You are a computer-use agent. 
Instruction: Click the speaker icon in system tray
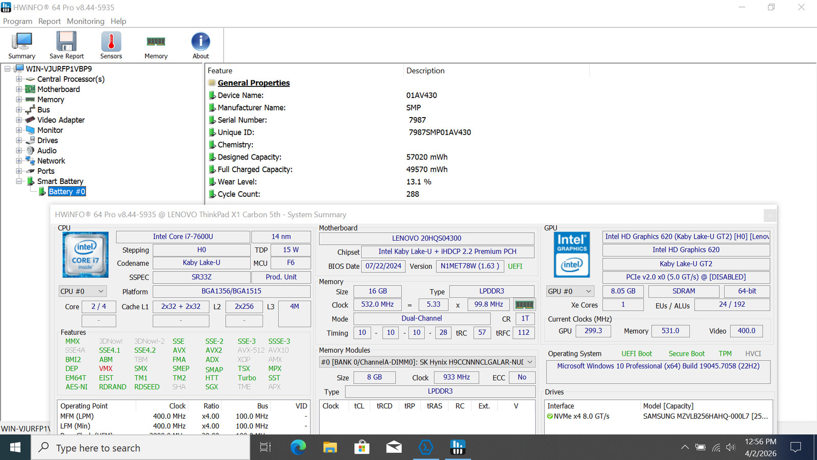[730, 447]
